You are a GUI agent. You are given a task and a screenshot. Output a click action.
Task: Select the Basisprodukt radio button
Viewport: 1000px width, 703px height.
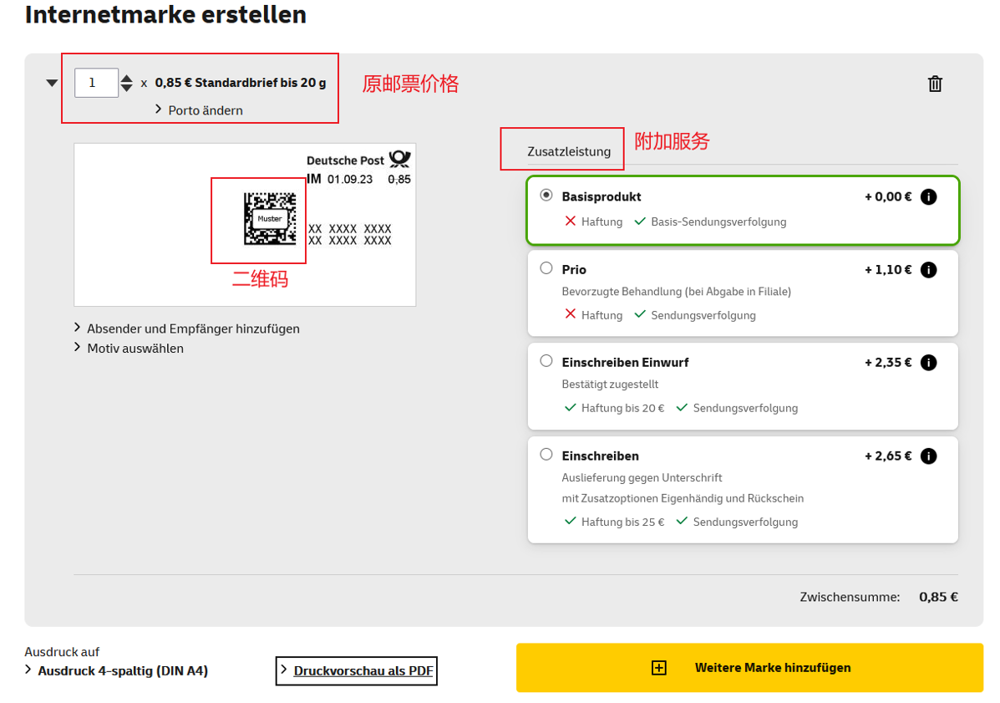546,196
